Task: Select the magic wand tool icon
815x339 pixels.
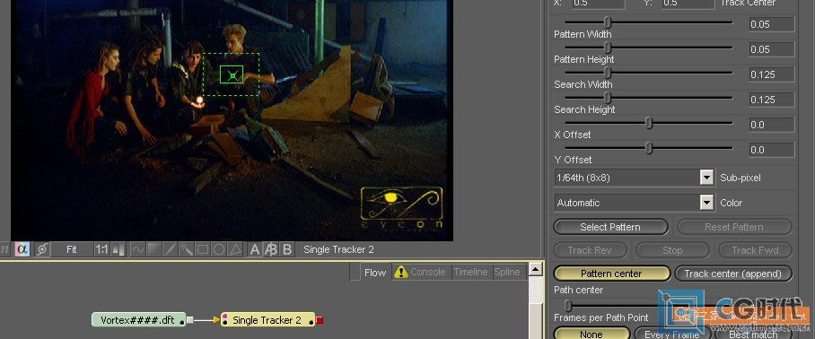Action: tap(186, 249)
